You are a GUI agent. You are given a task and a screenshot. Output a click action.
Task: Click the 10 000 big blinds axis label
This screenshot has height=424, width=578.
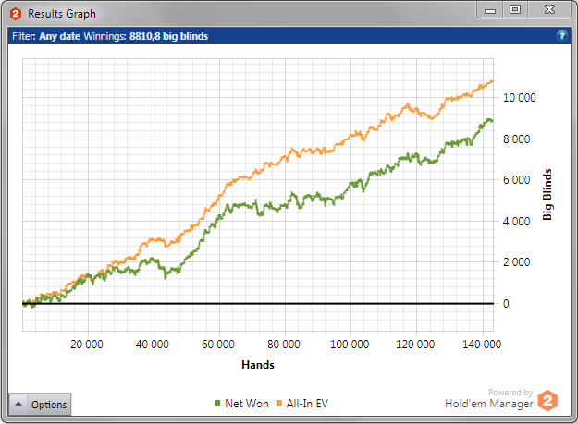(520, 98)
